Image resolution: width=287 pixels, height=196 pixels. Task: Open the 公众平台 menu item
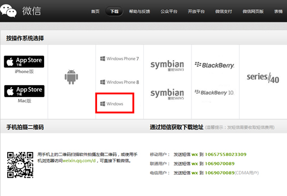point(169,11)
